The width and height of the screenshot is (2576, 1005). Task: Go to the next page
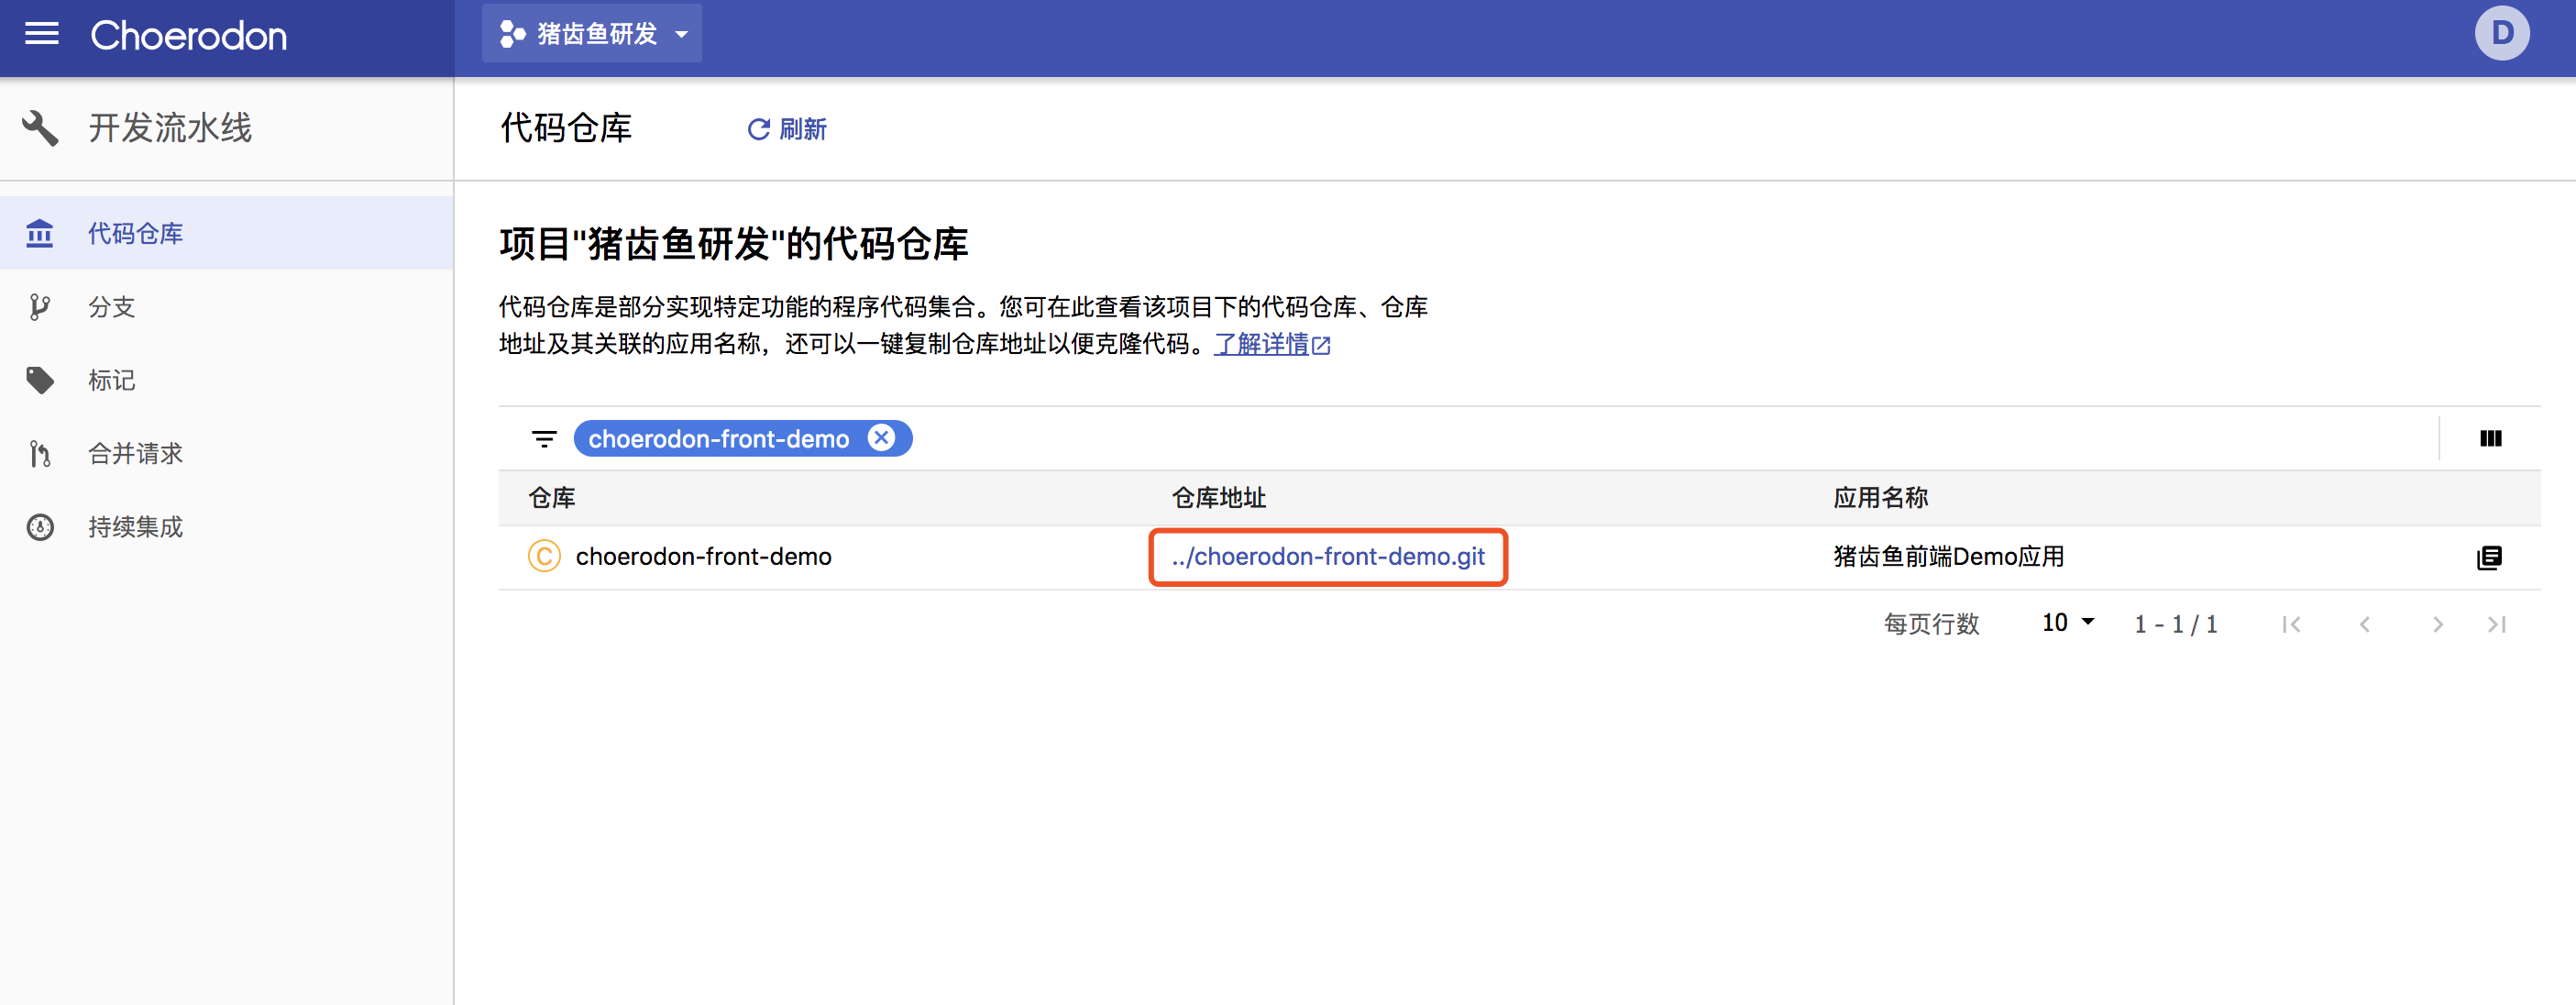[2437, 624]
